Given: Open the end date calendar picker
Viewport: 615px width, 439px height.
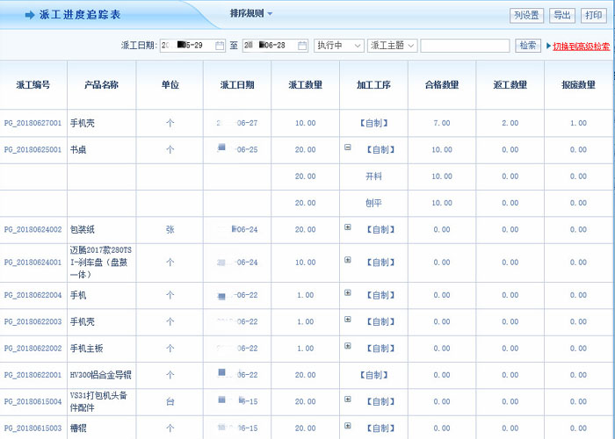Looking at the screenshot, I should click(x=302, y=46).
